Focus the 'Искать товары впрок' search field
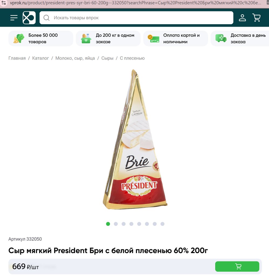Image resolution: width=269 pixels, height=276 pixels. (x=136, y=18)
